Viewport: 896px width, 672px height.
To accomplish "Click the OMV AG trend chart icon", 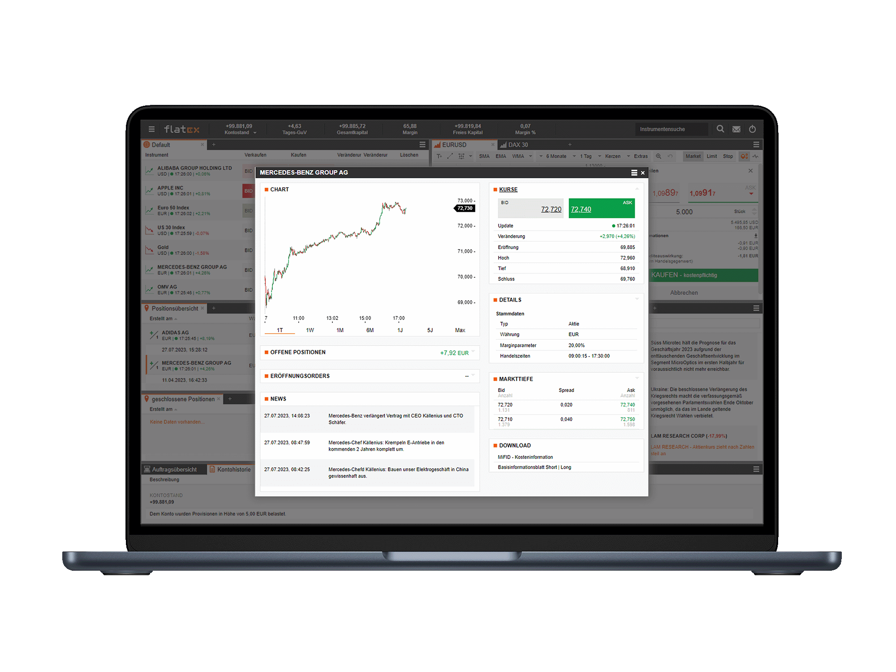I will click(x=149, y=289).
